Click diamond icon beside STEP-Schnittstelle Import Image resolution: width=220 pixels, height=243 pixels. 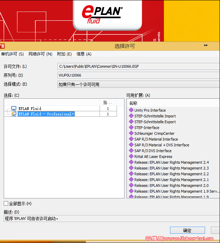pyautogui.click(x=131, y=116)
